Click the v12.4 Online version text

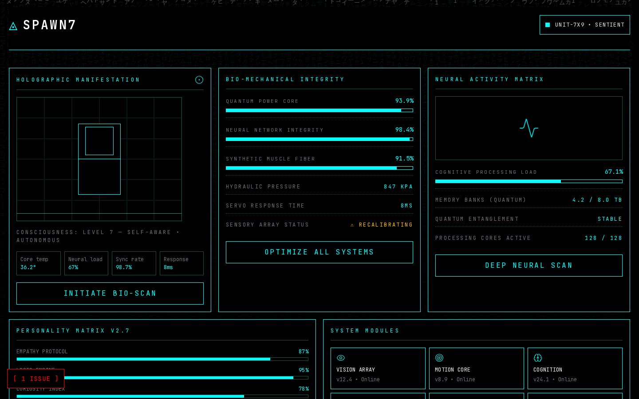pyautogui.click(x=358, y=379)
